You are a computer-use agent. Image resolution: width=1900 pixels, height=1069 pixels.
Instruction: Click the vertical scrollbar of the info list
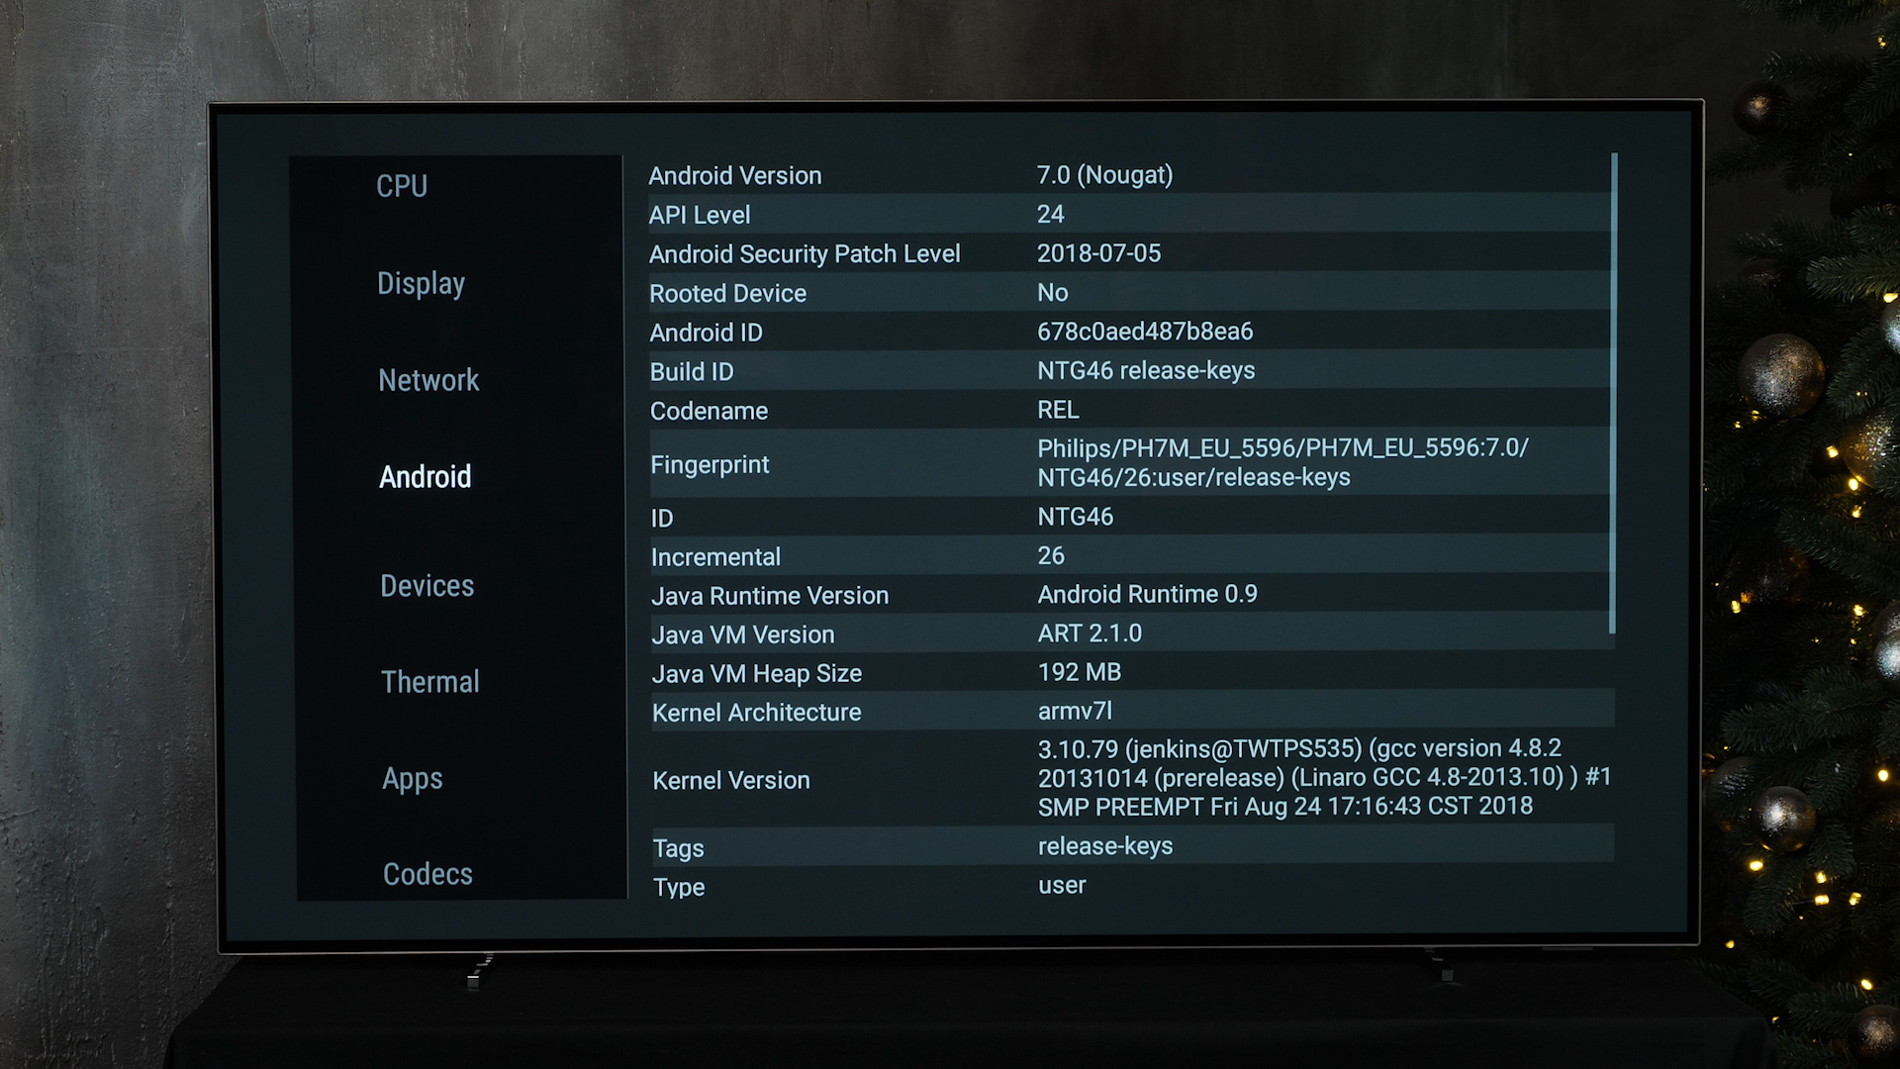click(1613, 393)
